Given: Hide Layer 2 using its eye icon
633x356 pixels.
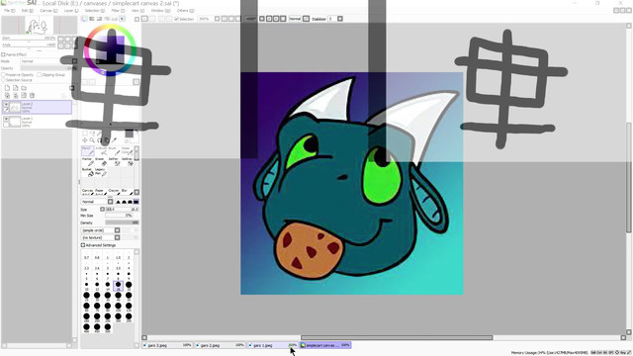Looking at the screenshot, I should coord(6,105).
